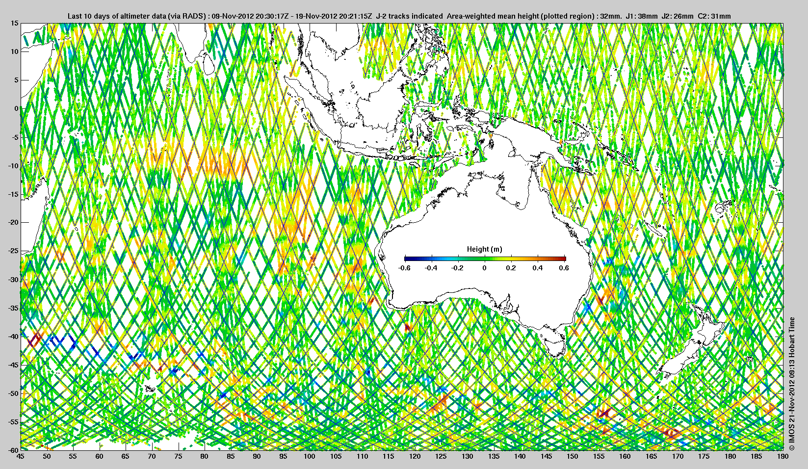Image resolution: width=808 pixels, height=469 pixels.
Task: Click the height colorbar gradient strip
Action: point(485,259)
